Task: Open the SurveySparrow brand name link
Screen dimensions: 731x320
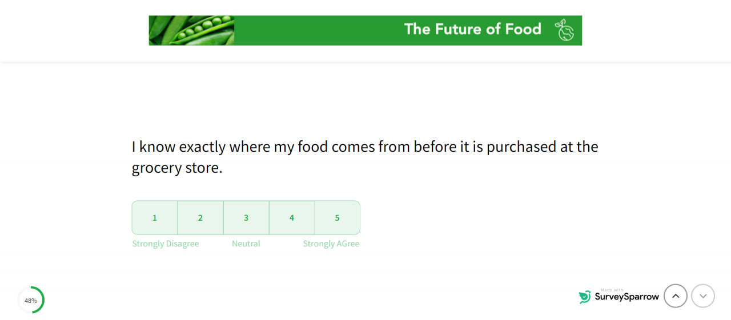Action: 626,297
